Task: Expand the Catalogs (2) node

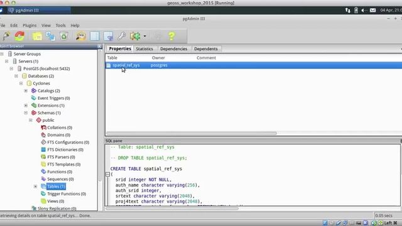Action: point(26,90)
